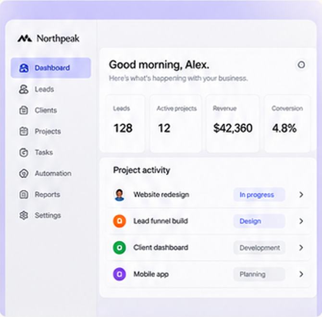322x317 pixels.
Task: Click the Mobile app project name
Action: [151, 274]
